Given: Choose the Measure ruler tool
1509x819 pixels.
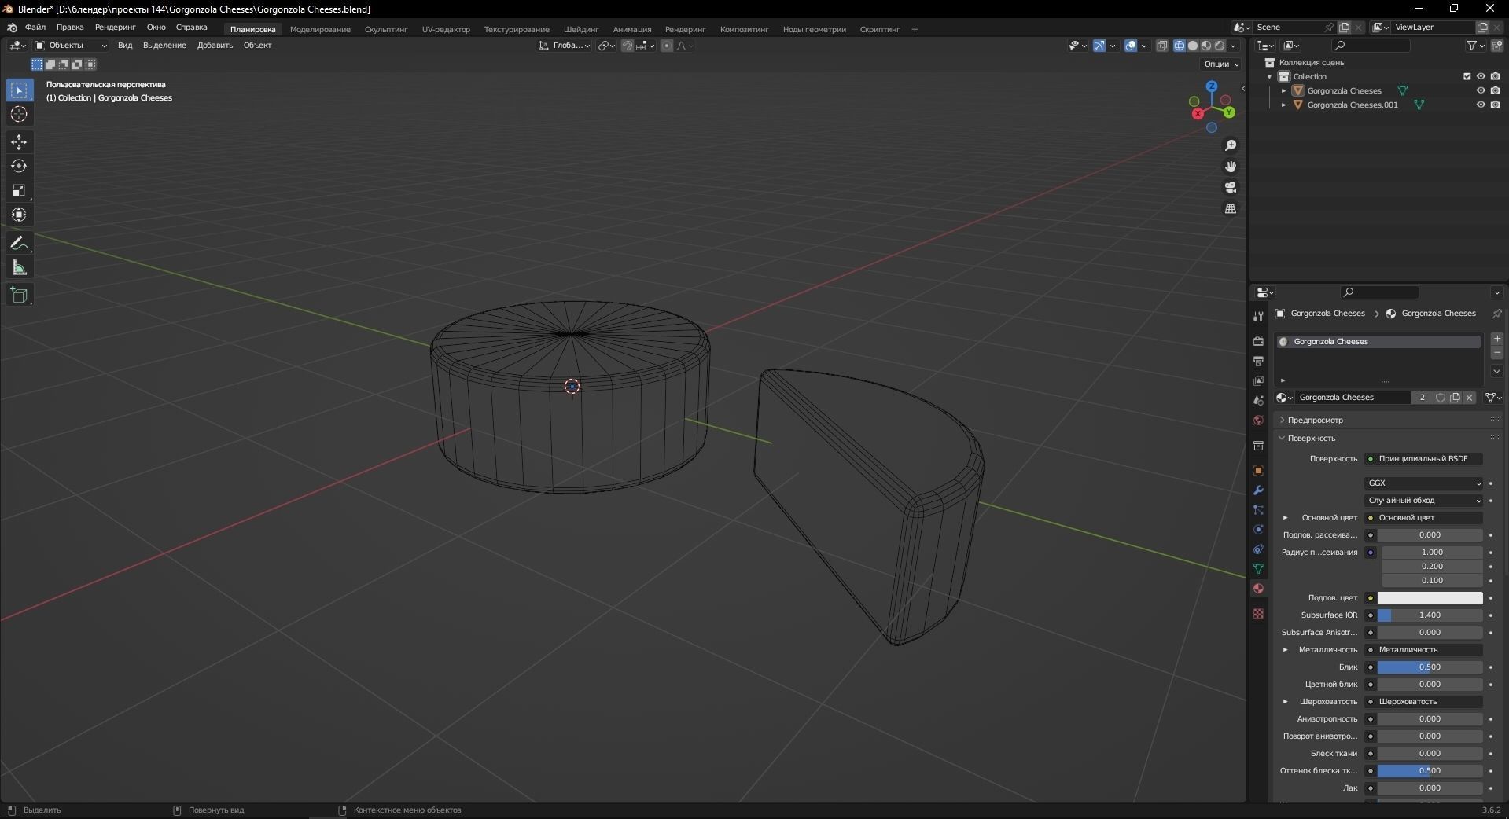Looking at the screenshot, I should point(19,268).
